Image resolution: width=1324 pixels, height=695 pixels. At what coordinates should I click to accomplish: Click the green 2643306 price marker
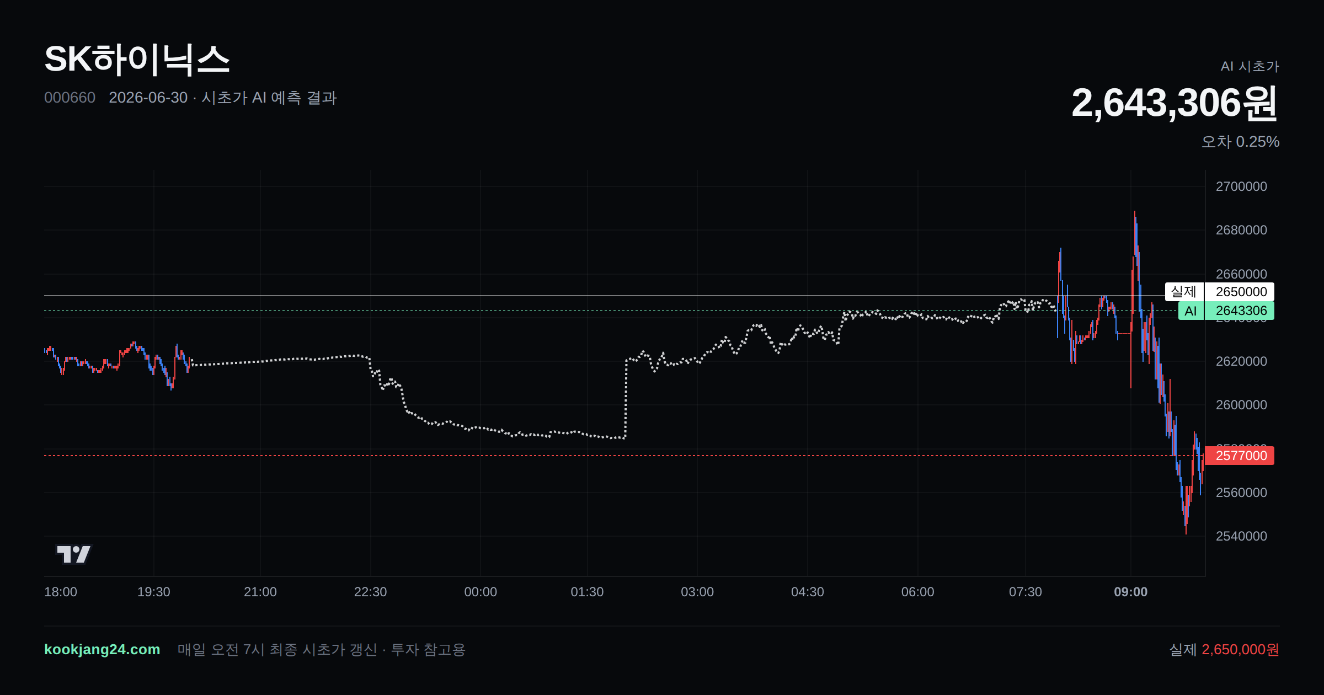coord(1241,311)
